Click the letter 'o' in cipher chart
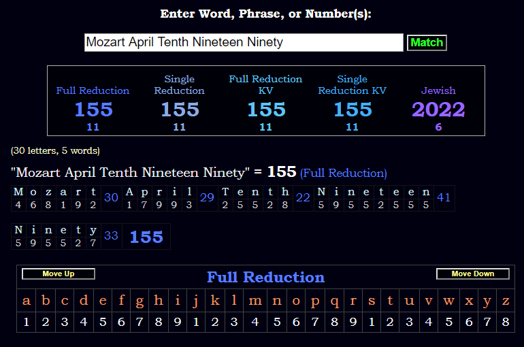The width and height of the screenshot is (524, 347). pyautogui.click(x=296, y=301)
